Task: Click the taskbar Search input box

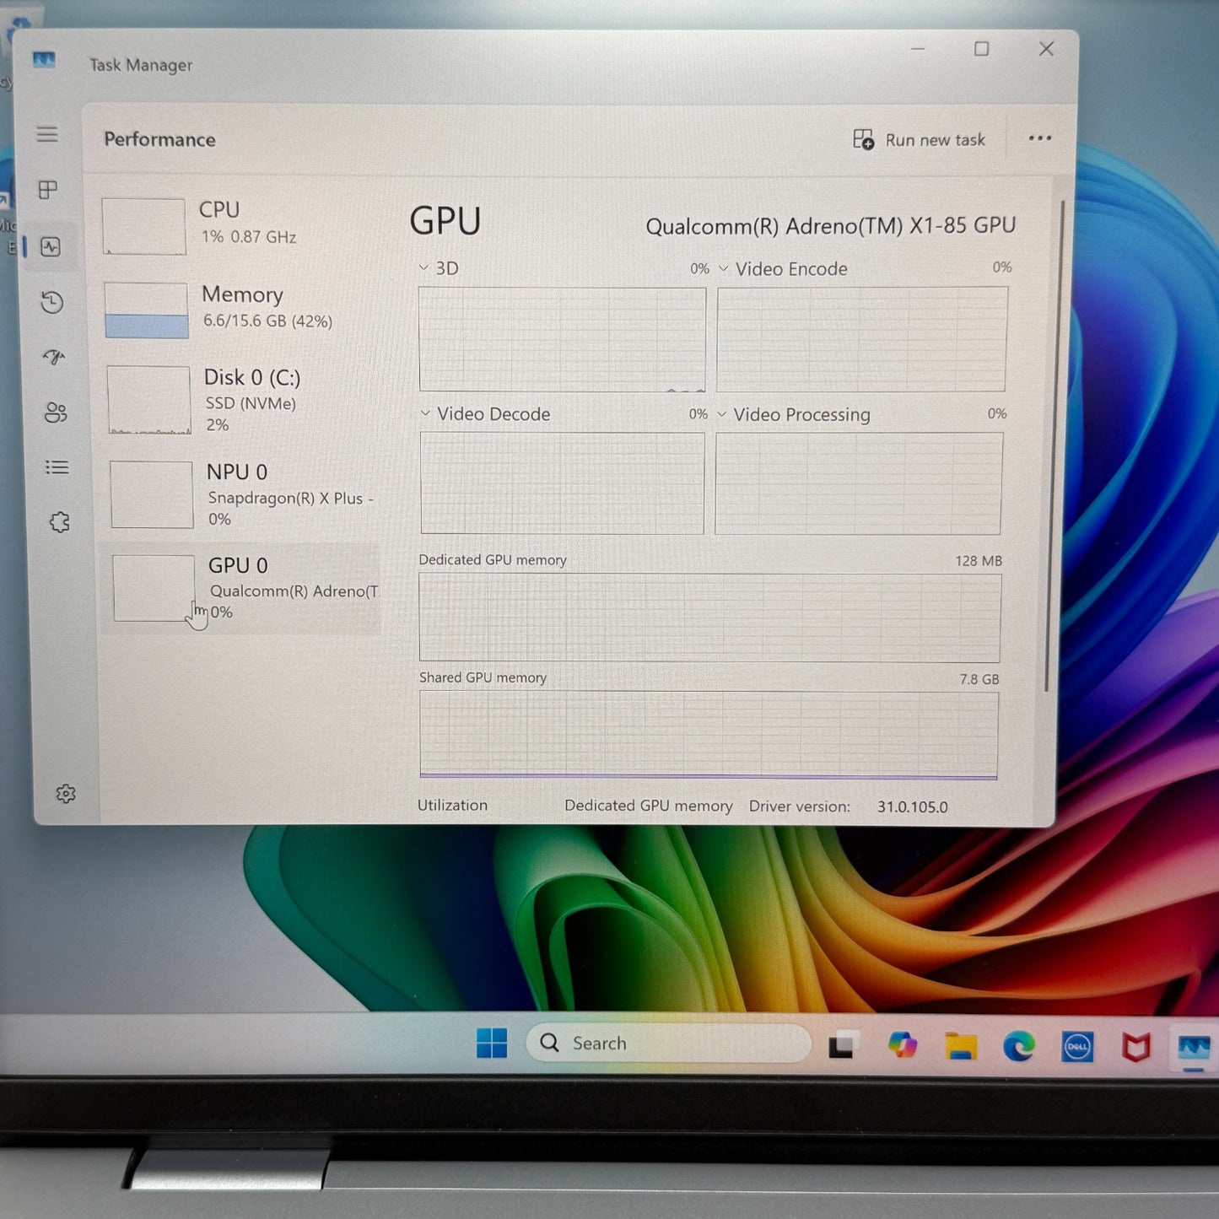Action: [669, 1043]
